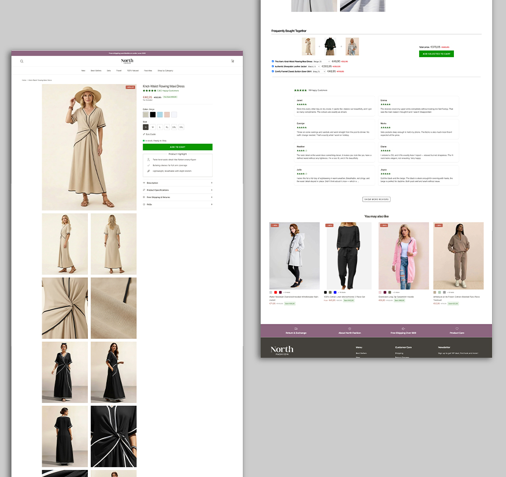The width and height of the screenshot is (506, 477).
Task: Uncheck the Knot-Waist Flowing Maxi Dress checkbox
Action: (x=273, y=61)
